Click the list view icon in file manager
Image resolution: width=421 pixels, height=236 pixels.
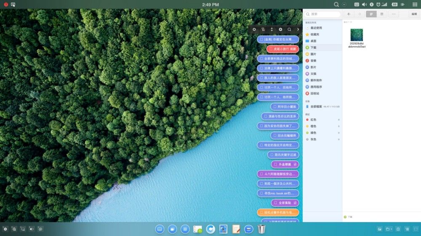pos(382,14)
